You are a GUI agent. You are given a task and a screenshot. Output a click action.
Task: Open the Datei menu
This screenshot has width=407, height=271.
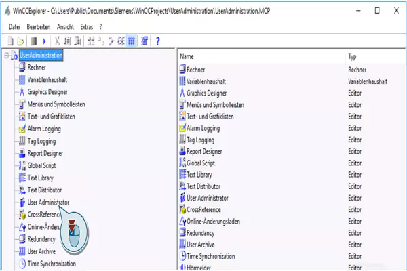[x=14, y=26]
